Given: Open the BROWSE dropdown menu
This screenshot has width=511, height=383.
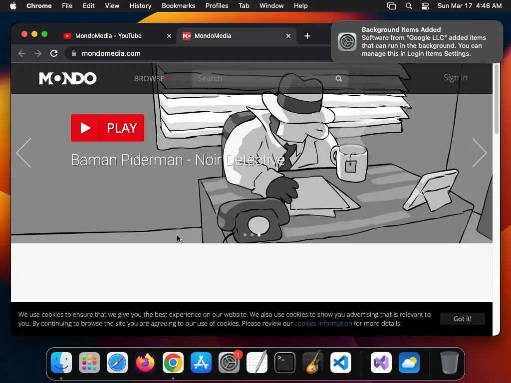Looking at the screenshot, I should [x=153, y=78].
